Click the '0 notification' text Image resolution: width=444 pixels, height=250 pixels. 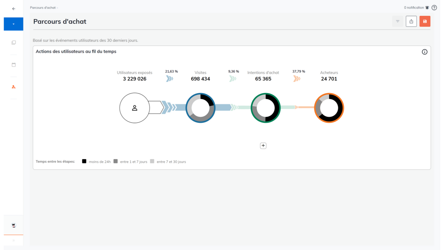click(414, 8)
